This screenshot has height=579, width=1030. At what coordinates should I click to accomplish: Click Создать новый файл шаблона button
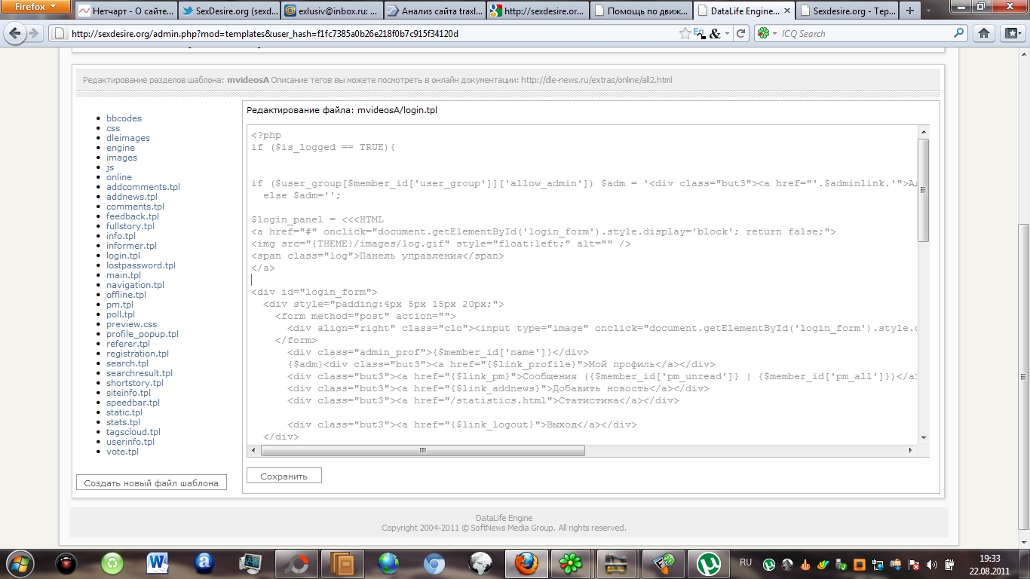point(152,482)
